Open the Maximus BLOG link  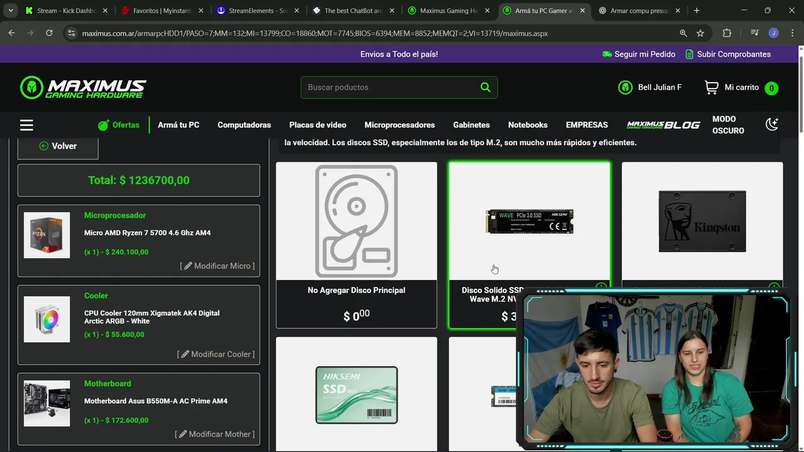(663, 125)
